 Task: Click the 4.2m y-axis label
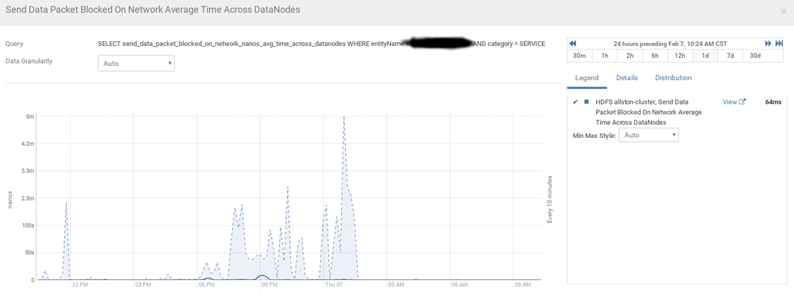(27, 143)
